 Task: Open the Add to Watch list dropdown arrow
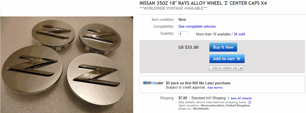coord(241,68)
